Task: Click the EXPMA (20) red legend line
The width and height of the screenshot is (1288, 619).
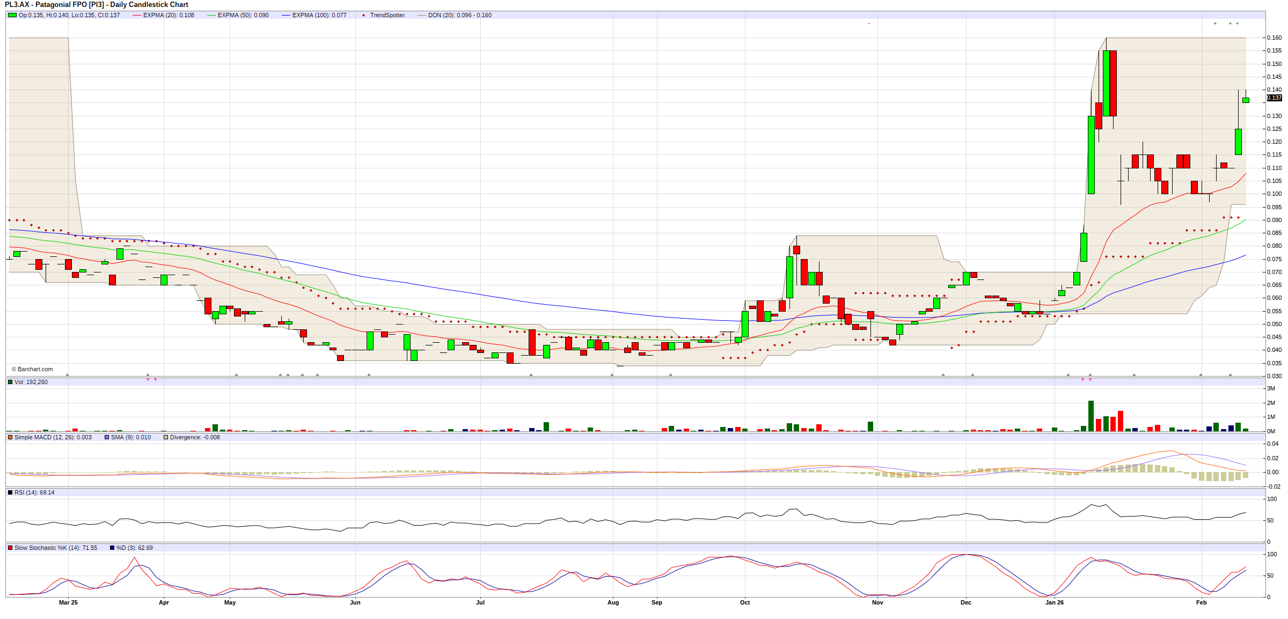Action: pos(136,15)
